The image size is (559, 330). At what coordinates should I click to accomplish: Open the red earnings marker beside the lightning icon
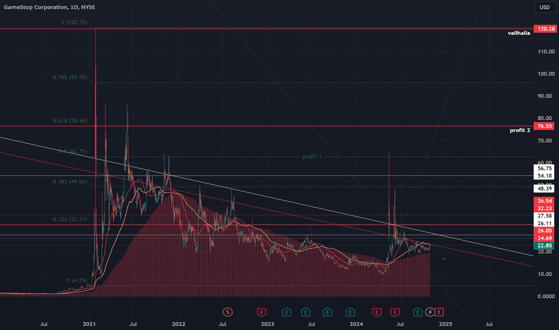tap(439, 312)
